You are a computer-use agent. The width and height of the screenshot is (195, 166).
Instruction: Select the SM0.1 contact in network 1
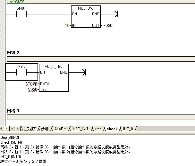[21, 14]
